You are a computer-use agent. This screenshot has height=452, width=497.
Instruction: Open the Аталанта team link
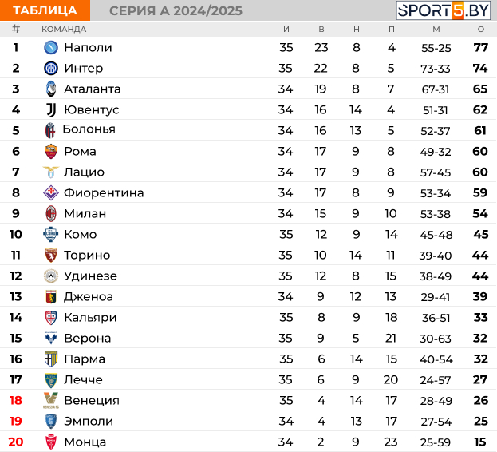pyautogui.click(x=93, y=89)
